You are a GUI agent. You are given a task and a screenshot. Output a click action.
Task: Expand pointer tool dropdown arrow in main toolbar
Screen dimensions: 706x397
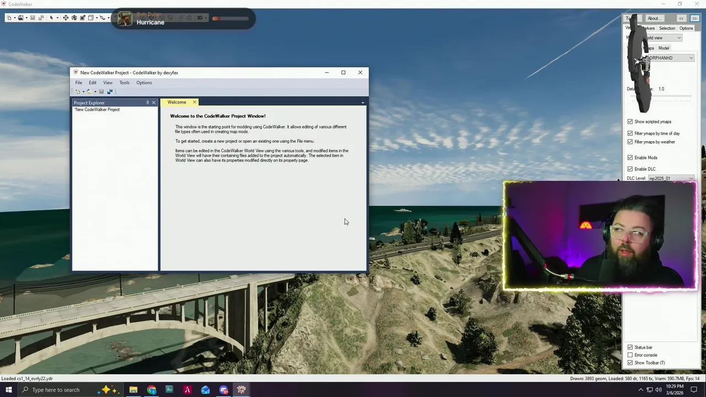[x=57, y=18]
